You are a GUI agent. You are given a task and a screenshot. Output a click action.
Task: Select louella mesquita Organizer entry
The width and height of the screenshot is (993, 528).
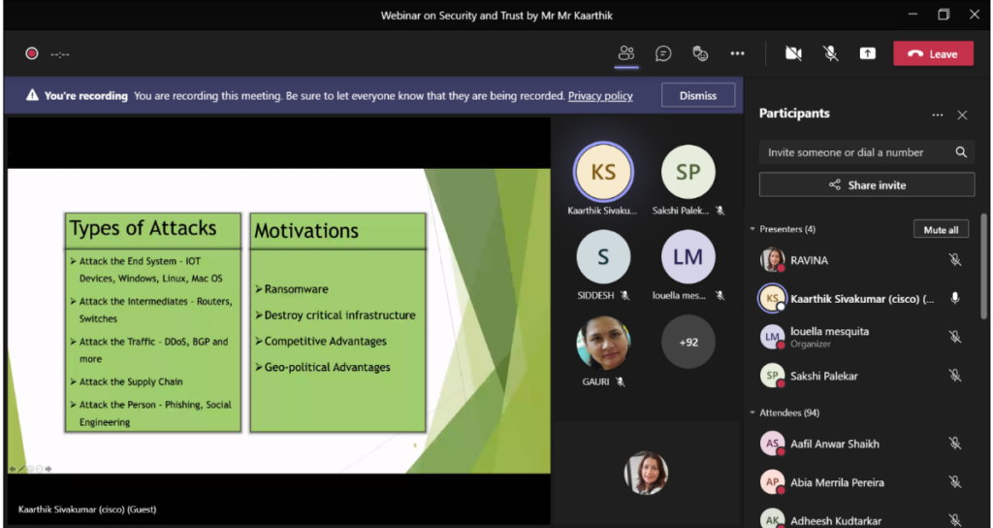tap(862, 337)
